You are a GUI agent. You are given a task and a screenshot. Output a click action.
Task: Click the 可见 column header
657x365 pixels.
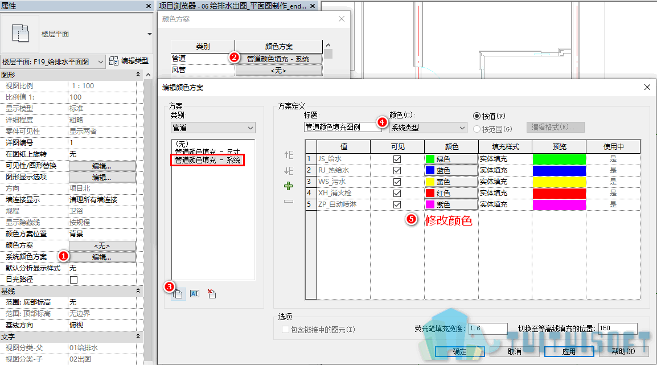(x=397, y=147)
